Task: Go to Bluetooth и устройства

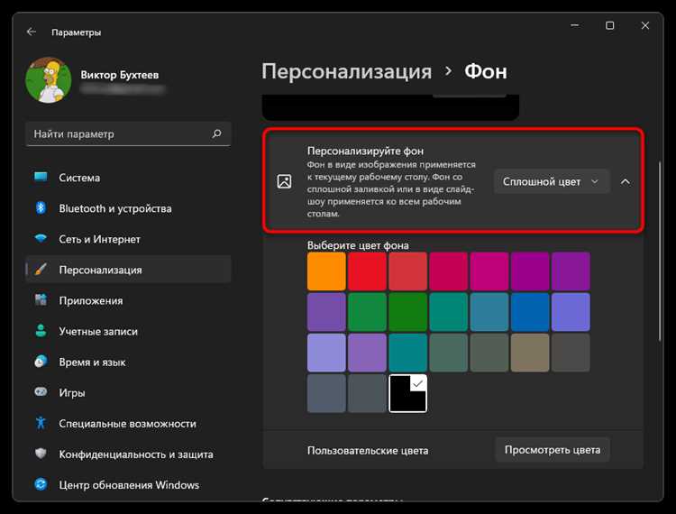Action: (x=129, y=208)
